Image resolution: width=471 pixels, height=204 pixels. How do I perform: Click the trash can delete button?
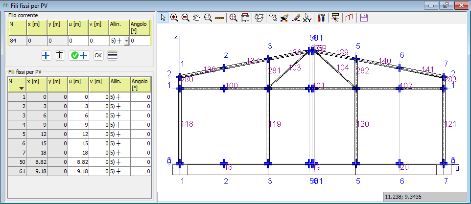click(x=60, y=55)
